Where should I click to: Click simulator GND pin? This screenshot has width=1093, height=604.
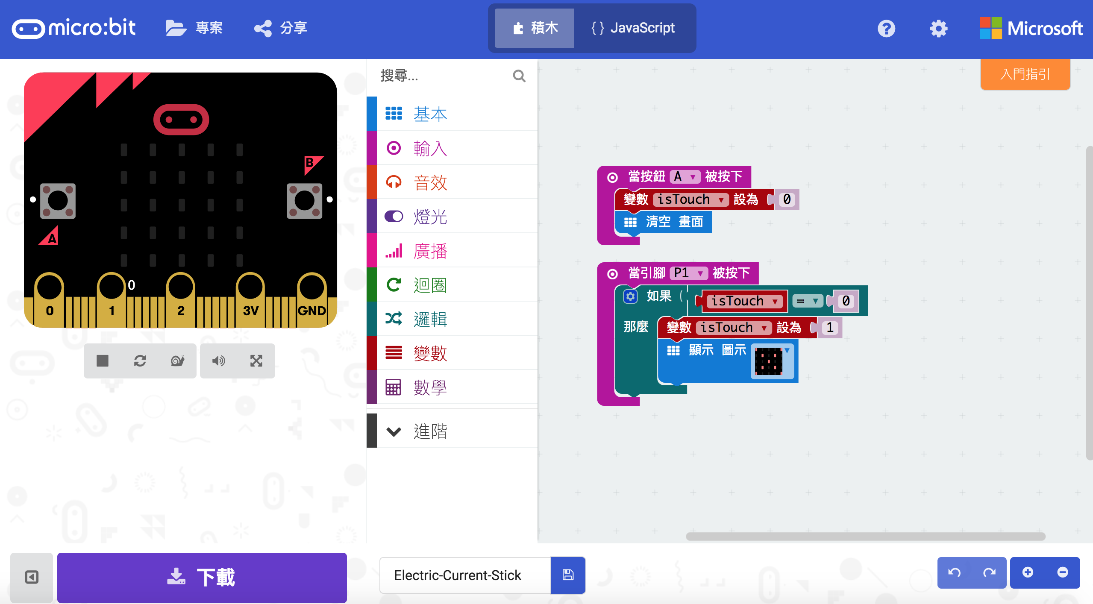(x=312, y=299)
